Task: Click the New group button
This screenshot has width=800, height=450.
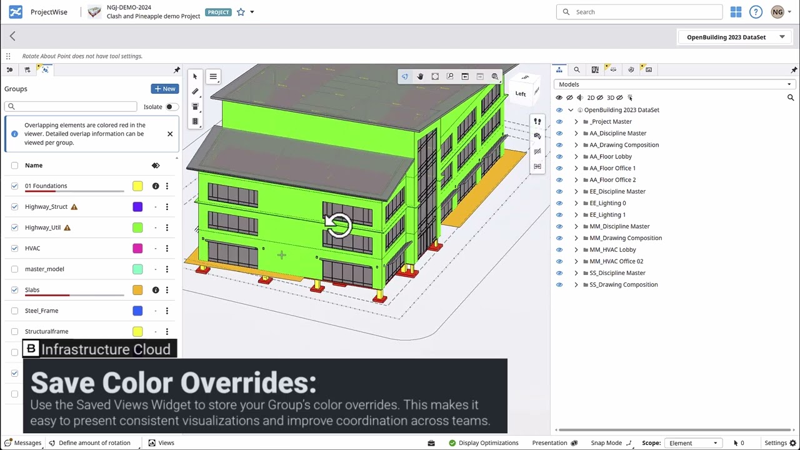Action: point(165,89)
